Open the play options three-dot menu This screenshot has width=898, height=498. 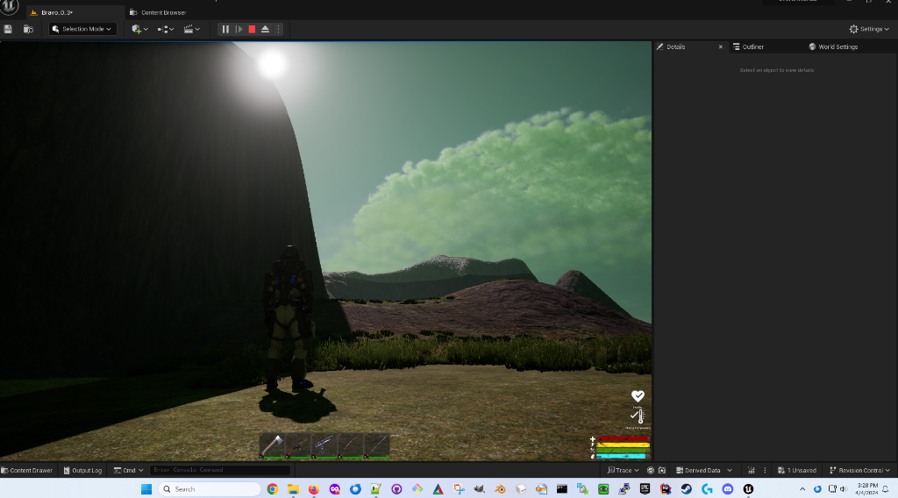[278, 29]
